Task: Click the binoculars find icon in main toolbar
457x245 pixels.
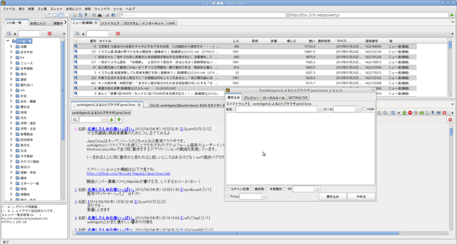Action: coord(99,15)
